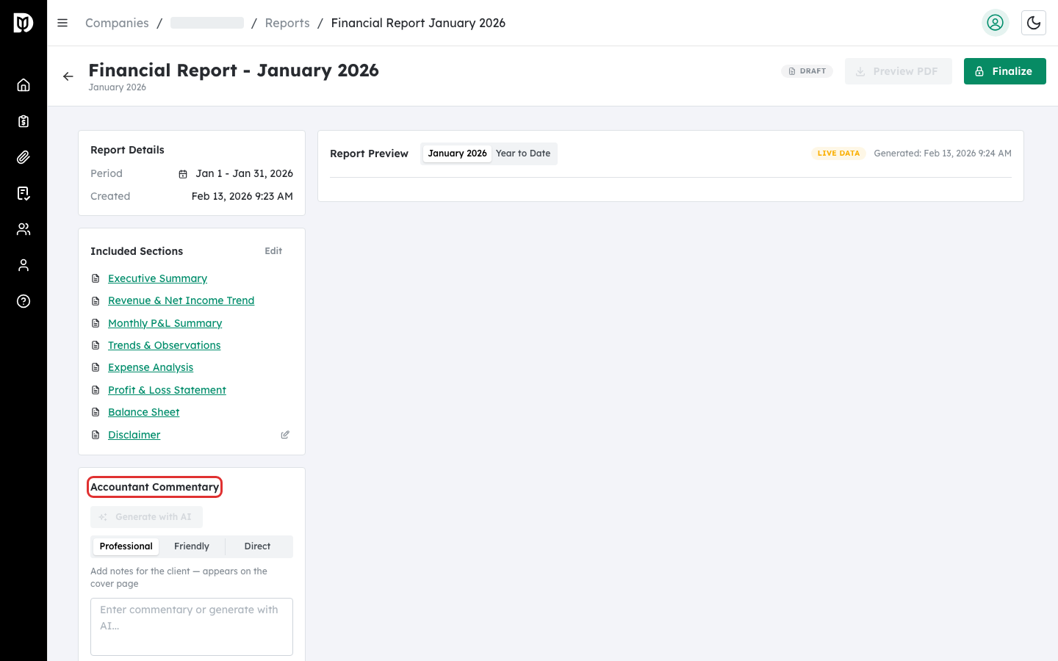
Task: Select the Friendly commentary tone
Action: click(191, 546)
